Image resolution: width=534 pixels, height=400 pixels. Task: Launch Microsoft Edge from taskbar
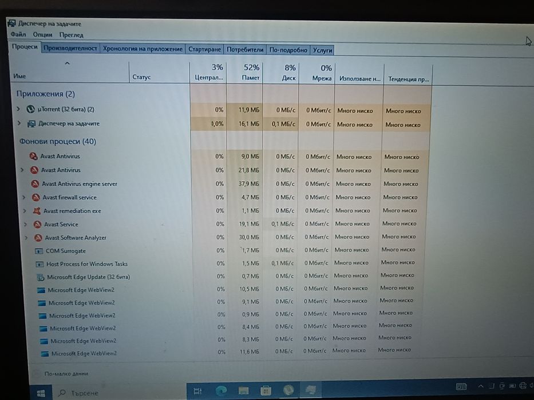pyautogui.click(x=221, y=391)
